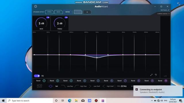The height and width of the screenshot is (103, 184).
Task: Click the battery icon in system tray
Action: (155, 100)
